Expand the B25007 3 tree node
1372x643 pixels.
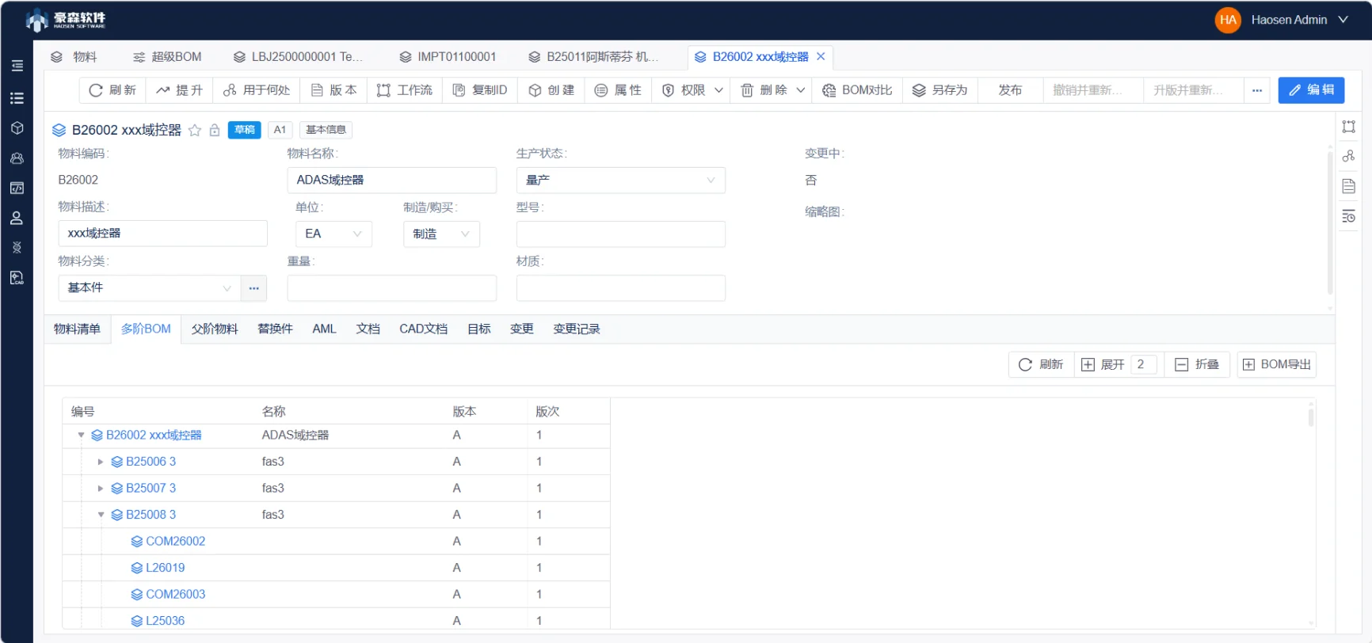[x=101, y=489]
